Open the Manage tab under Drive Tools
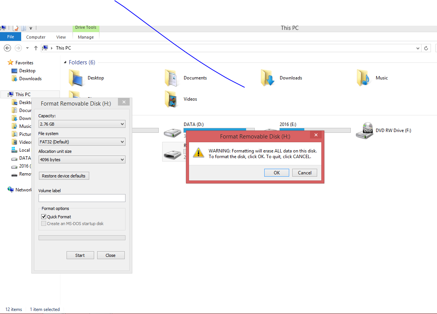This screenshot has width=437, height=314. tap(85, 37)
